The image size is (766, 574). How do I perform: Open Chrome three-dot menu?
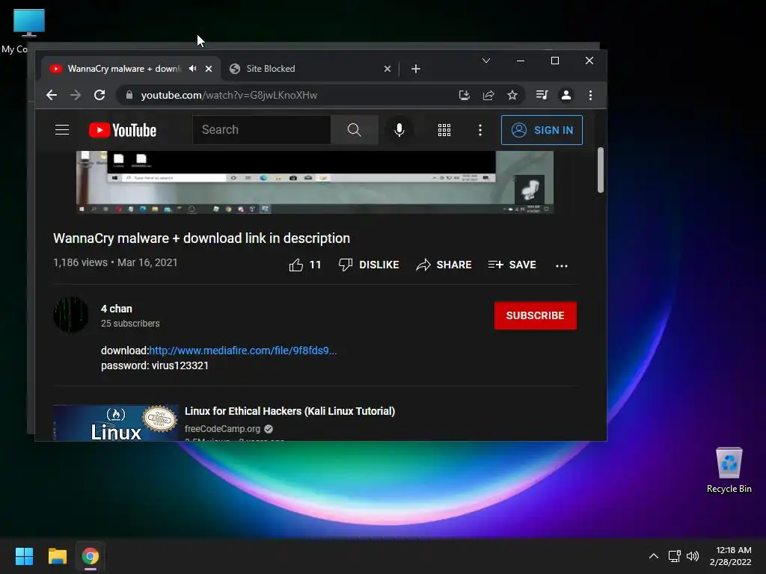coord(591,95)
